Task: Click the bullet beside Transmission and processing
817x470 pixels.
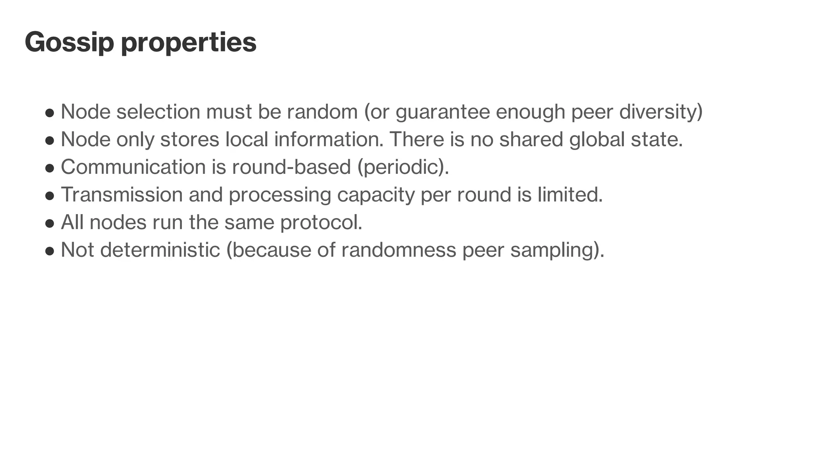Action: tap(49, 196)
